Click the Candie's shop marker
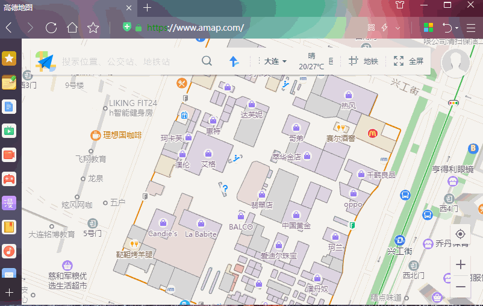483x306 pixels. click(x=163, y=222)
